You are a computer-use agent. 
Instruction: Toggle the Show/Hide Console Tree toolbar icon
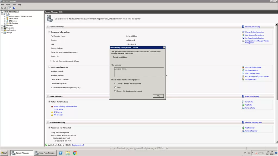[10, 8]
